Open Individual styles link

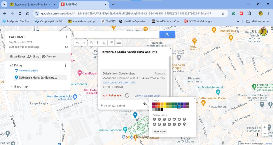click(x=28, y=70)
